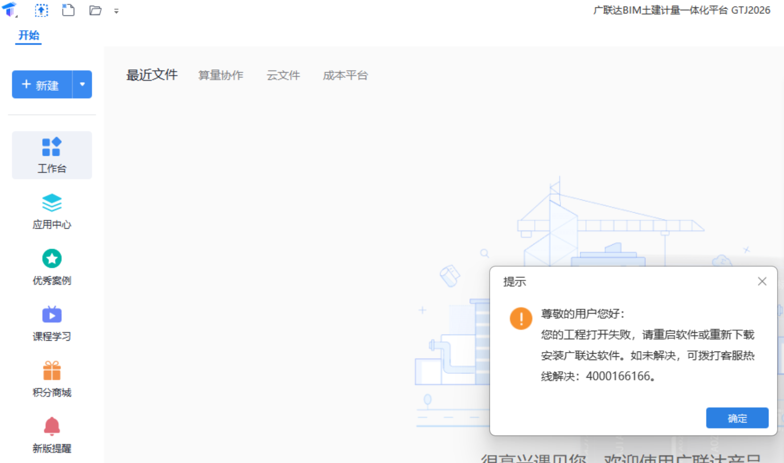Switch to 最近文件 tab

[x=152, y=75]
